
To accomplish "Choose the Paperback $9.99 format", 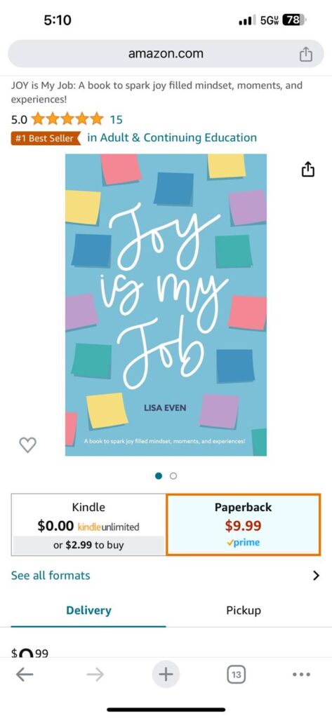I will click(243, 524).
